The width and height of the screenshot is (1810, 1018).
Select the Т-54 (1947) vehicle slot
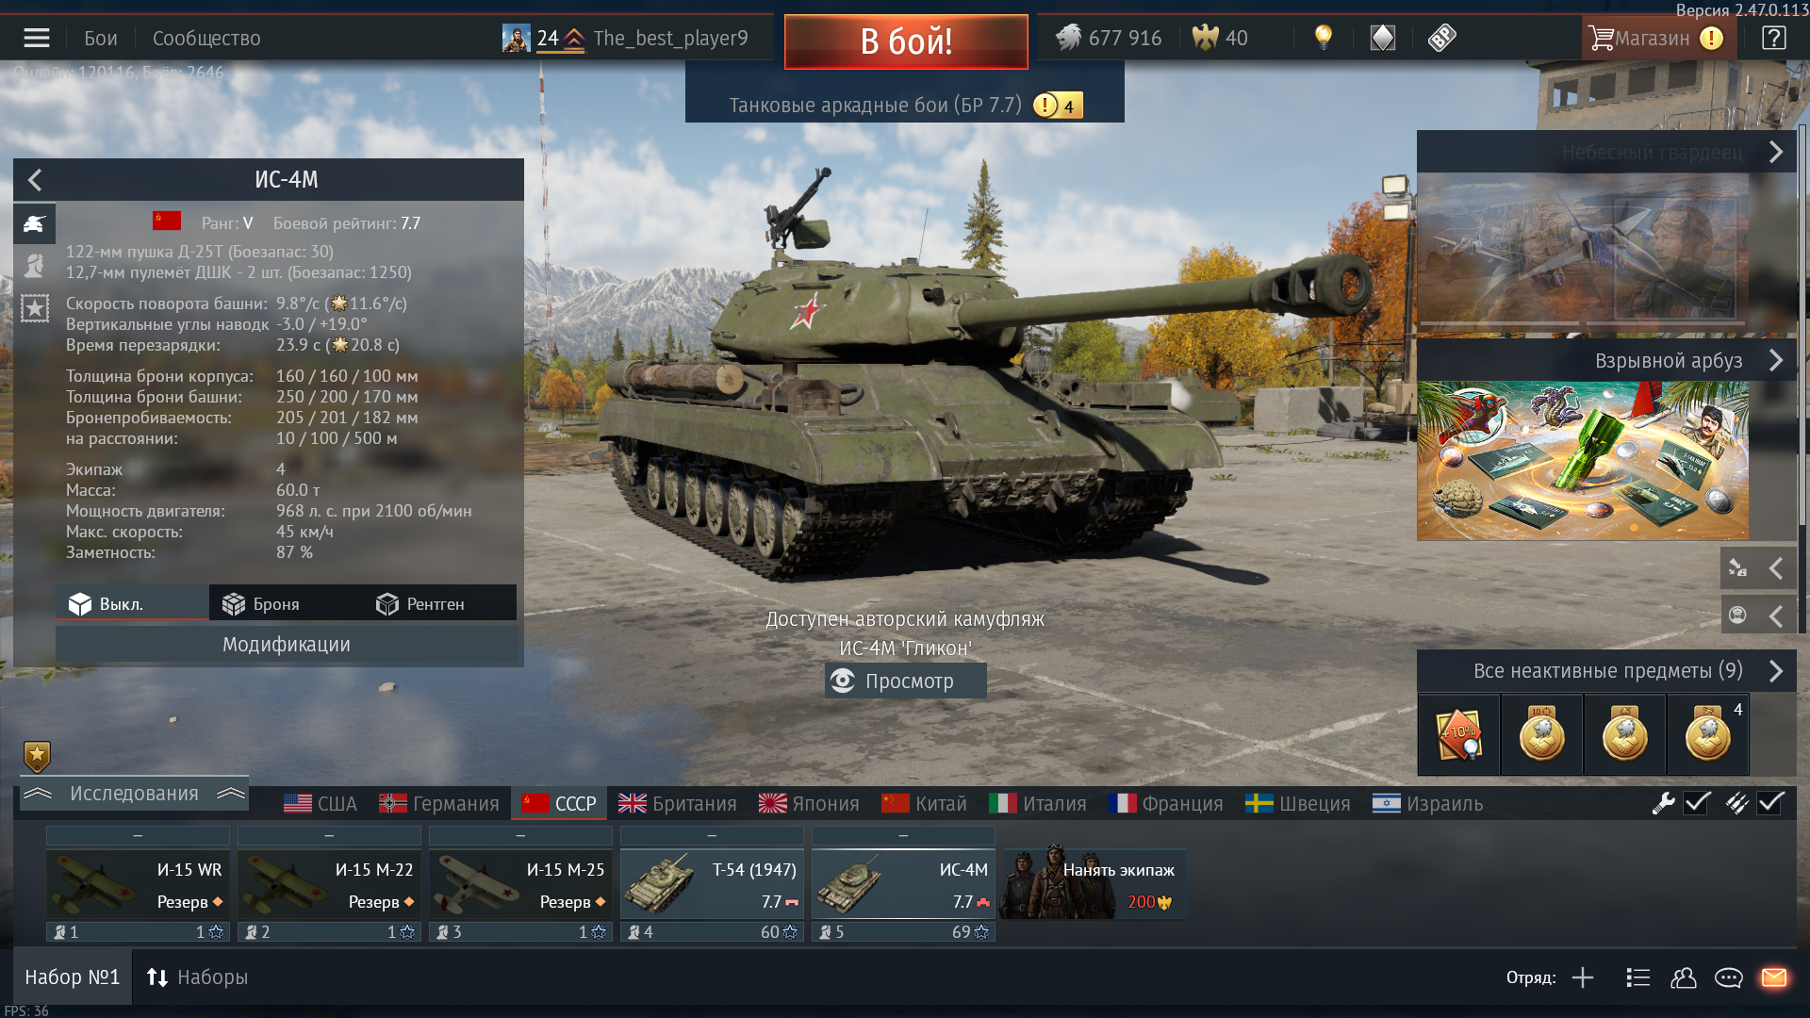tap(712, 885)
